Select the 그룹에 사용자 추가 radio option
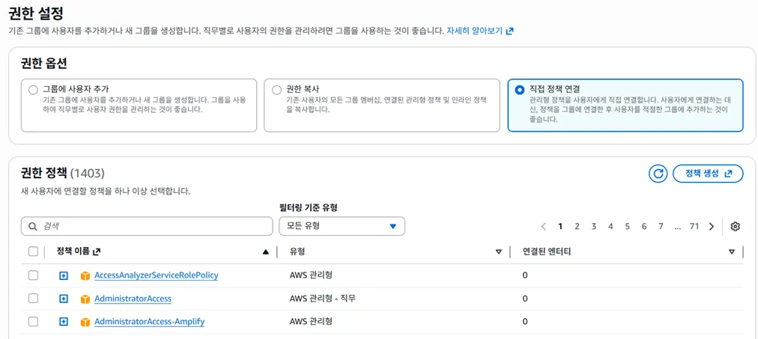Viewport: 758px width, 339px height. pos(33,90)
